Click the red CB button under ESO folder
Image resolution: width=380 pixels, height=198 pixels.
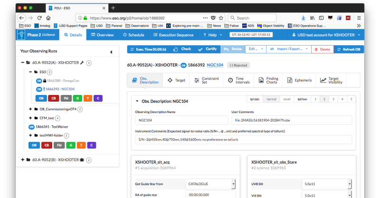point(54,98)
